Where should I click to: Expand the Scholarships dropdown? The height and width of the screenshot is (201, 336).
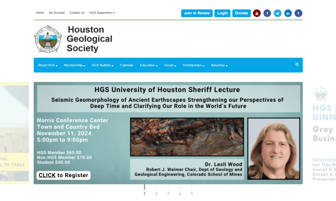[x=193, y=65]
